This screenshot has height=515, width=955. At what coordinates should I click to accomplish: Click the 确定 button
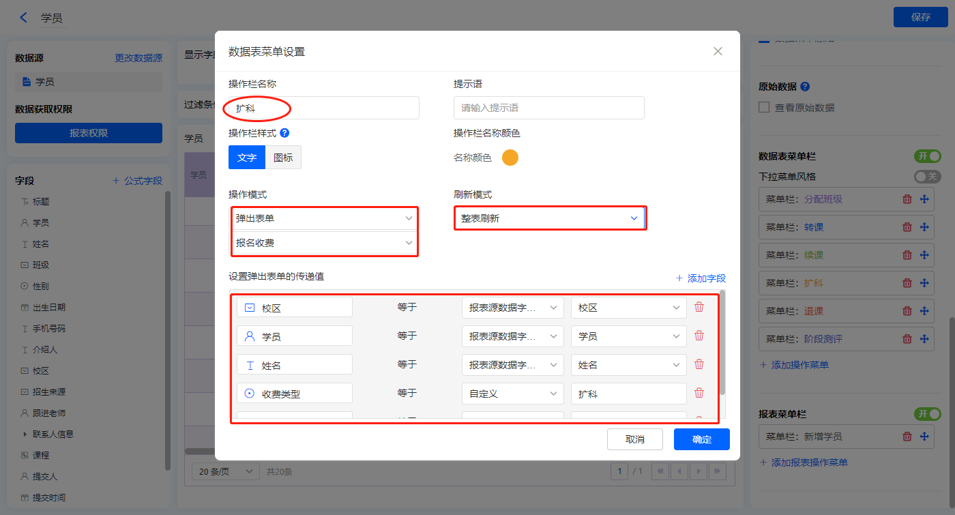(701, 439)
